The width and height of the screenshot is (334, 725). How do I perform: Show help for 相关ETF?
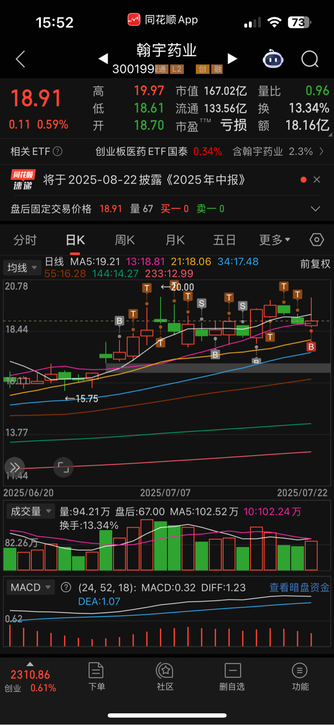[x=57, y=151]
